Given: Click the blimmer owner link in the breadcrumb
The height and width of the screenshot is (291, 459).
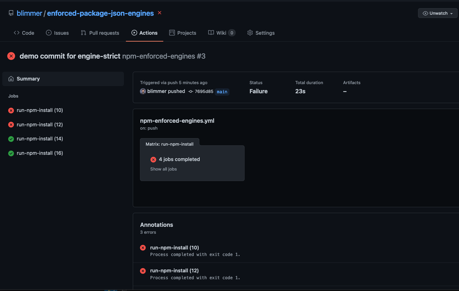Looking at the screenshot, I should tap(30, 13).
